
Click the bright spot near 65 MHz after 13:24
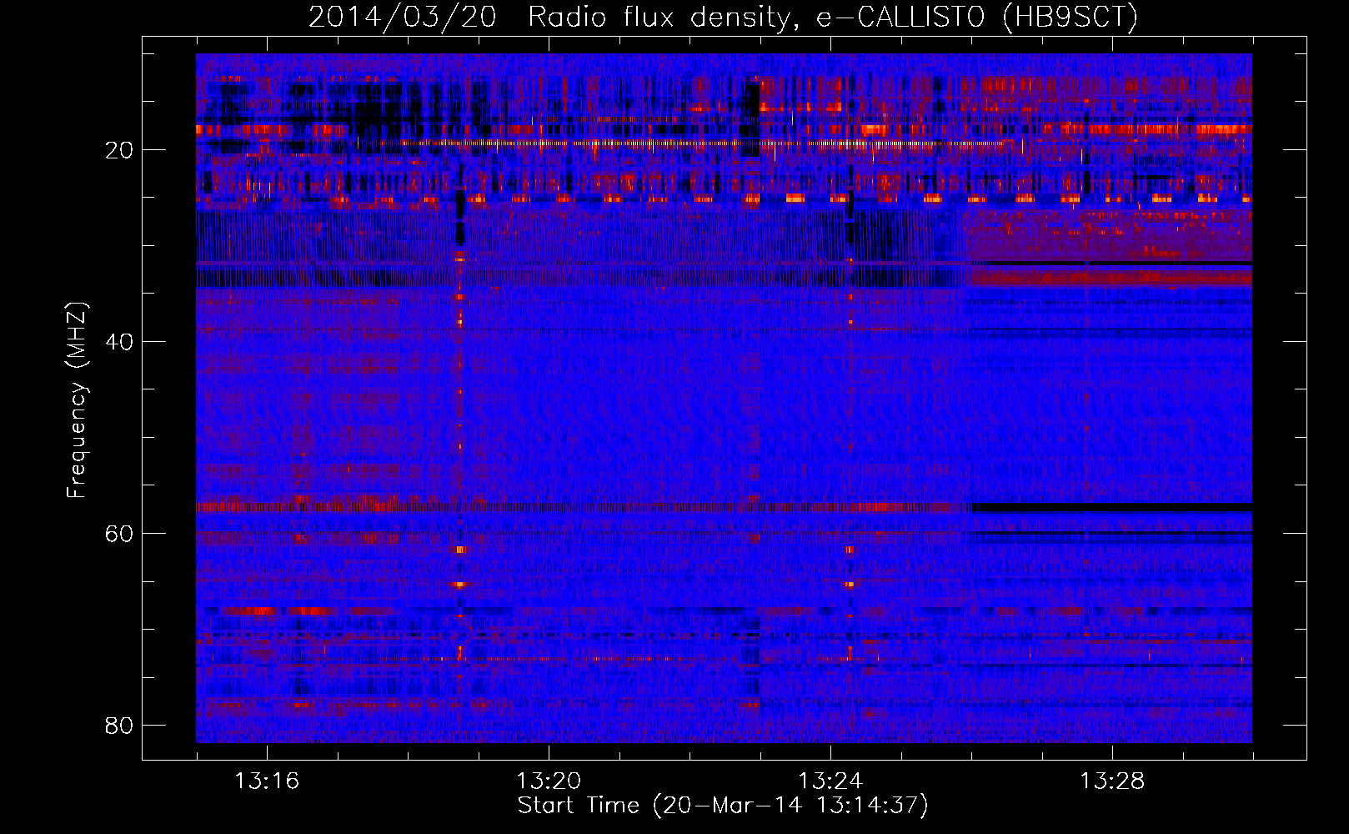click(850, 584)
